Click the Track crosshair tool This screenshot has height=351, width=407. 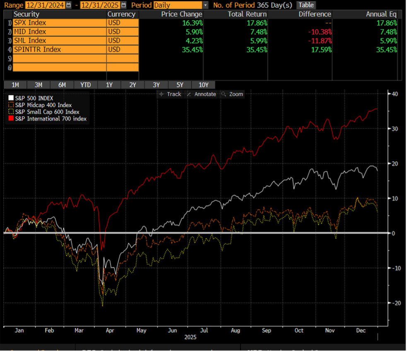pyautogui.click(x=170, y=94)
